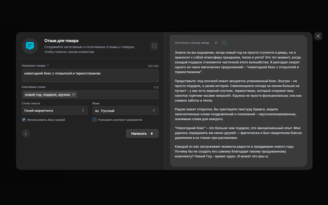This screenshot has height=205, width=328.
Task: Star the generated review as favorite
Action: pos(216,43)
